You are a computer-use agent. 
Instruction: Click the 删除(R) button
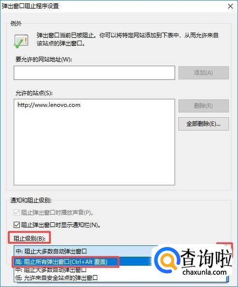point(203,106)
